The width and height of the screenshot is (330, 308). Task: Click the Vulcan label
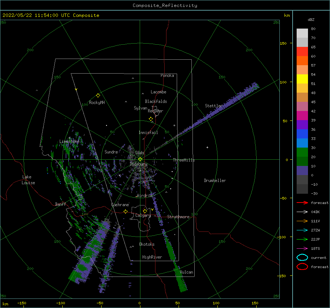(187, 272)
